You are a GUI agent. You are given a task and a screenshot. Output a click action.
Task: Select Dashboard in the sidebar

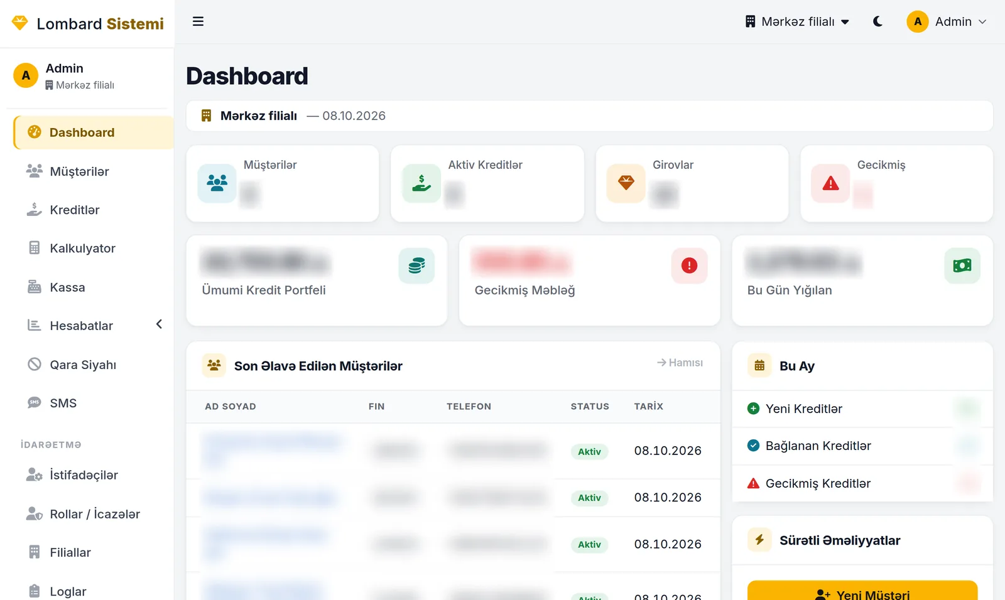(x=94, y=132)
